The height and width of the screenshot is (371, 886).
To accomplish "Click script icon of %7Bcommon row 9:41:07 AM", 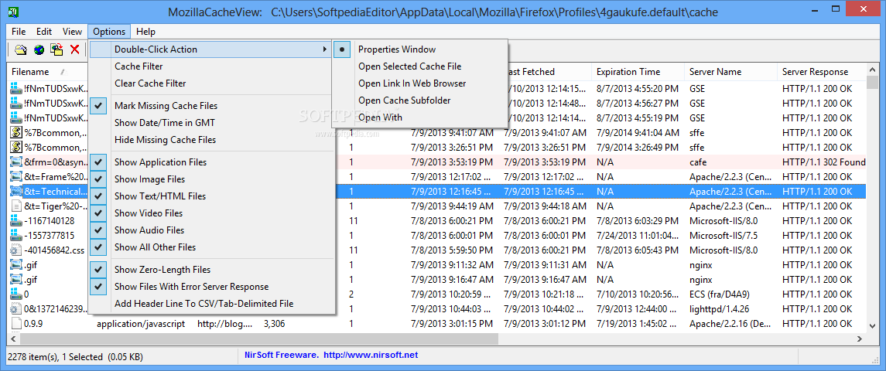I will (x=16, y=133).
